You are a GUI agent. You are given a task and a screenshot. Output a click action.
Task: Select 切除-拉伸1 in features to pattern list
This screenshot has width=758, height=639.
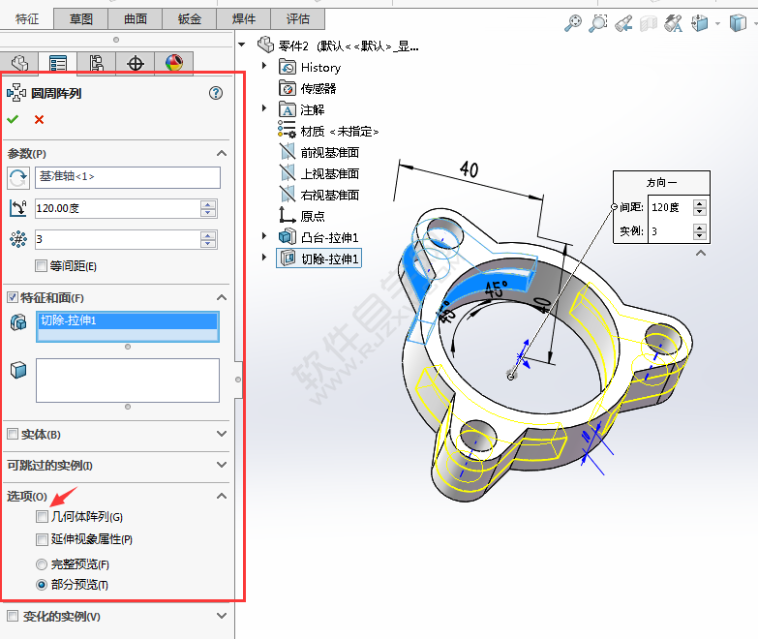(128, 320)
